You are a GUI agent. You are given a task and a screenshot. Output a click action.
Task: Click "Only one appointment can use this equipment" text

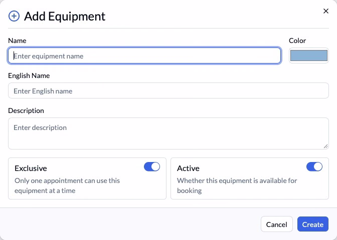(67, 185)
